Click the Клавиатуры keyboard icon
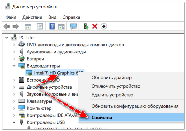This screenshot has height=131, width=186. click(21, 101)
